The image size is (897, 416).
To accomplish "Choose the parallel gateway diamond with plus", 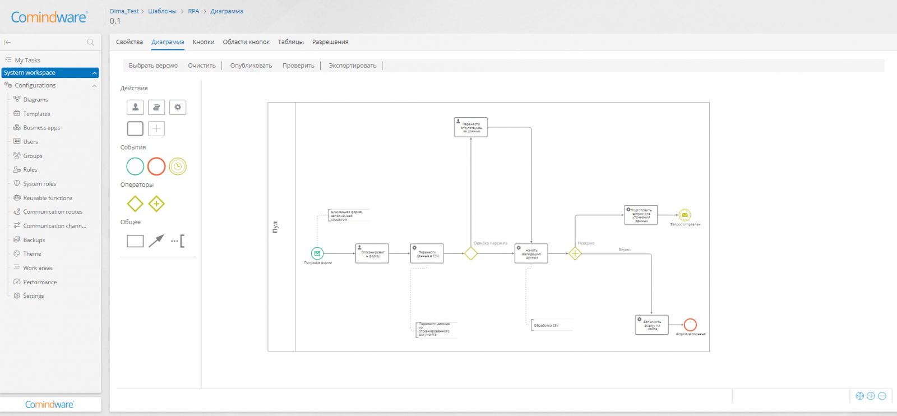I will (156, 204).
